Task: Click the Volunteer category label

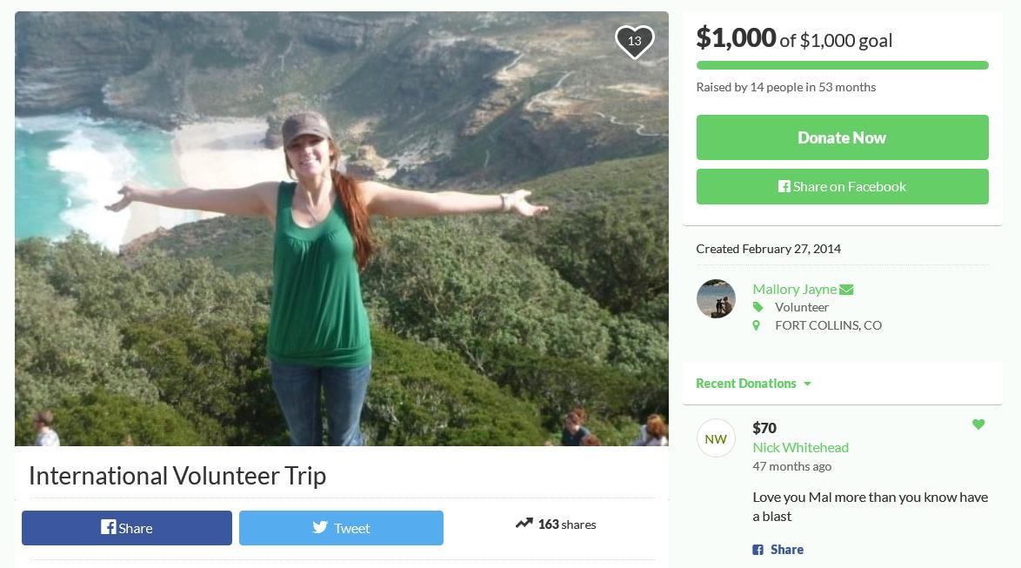Action: 802,307
